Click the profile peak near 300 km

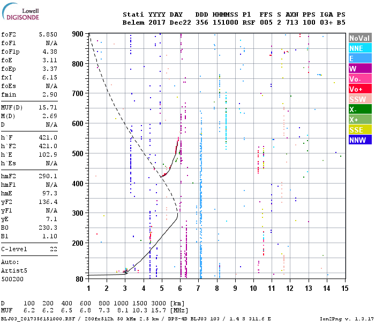click(177, 214)
